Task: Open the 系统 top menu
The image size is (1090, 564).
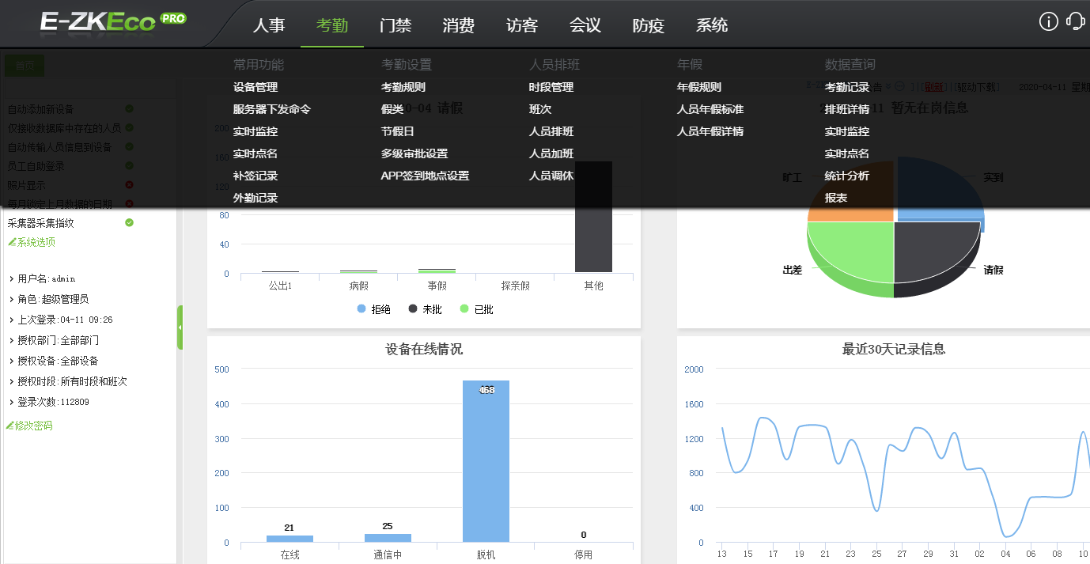Action: coord(712,25)
